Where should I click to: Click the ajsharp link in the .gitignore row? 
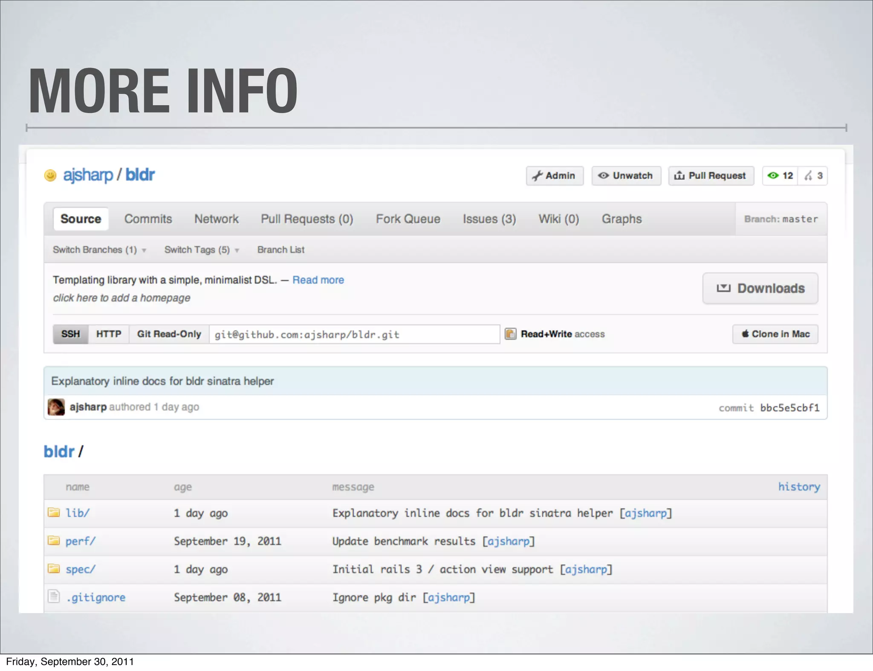point(448,597)
